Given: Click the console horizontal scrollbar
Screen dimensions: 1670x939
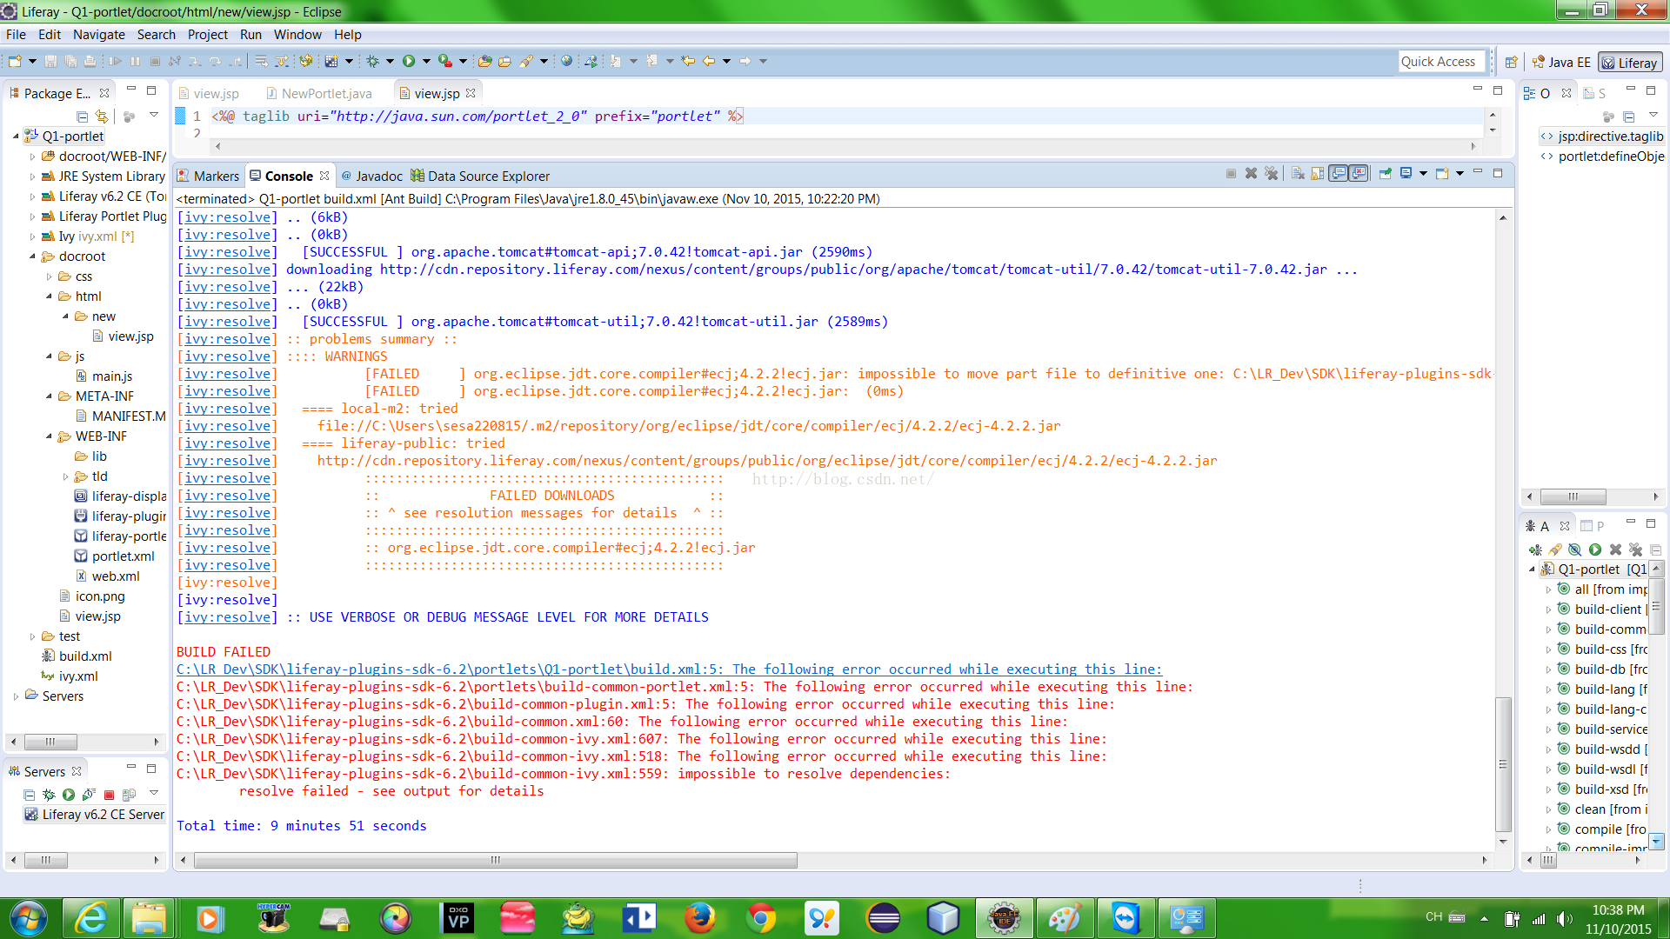Looking at the screenshot, I should [x=496, y=860].
